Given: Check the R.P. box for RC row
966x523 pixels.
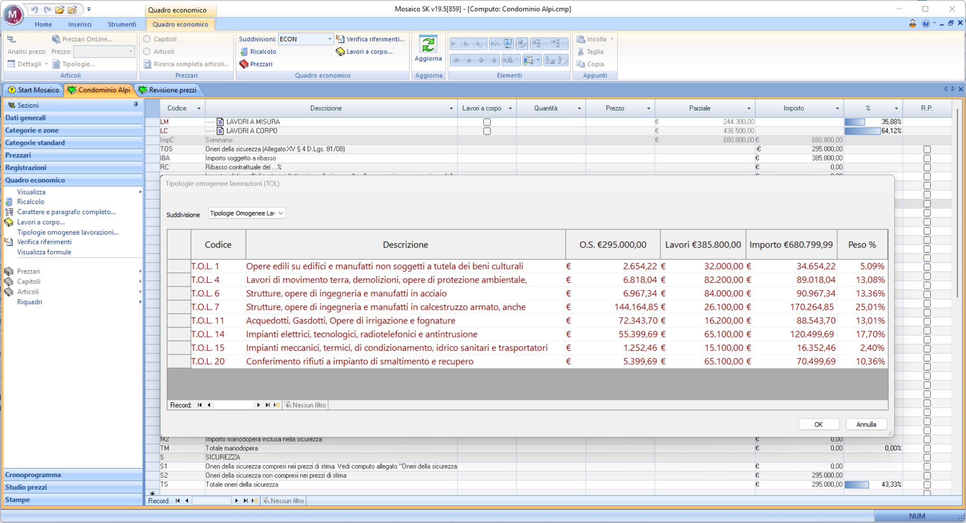Looking at the screenshot, I should [x=927, y=167].
